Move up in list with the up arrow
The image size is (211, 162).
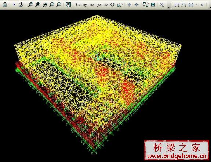pos(130,5)
